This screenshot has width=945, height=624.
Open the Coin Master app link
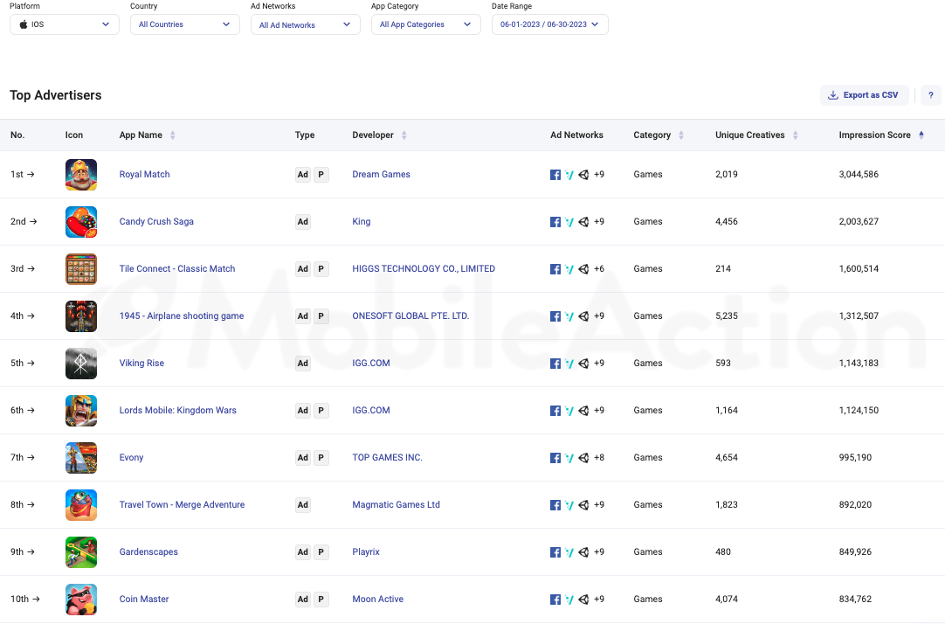(144, 599)
